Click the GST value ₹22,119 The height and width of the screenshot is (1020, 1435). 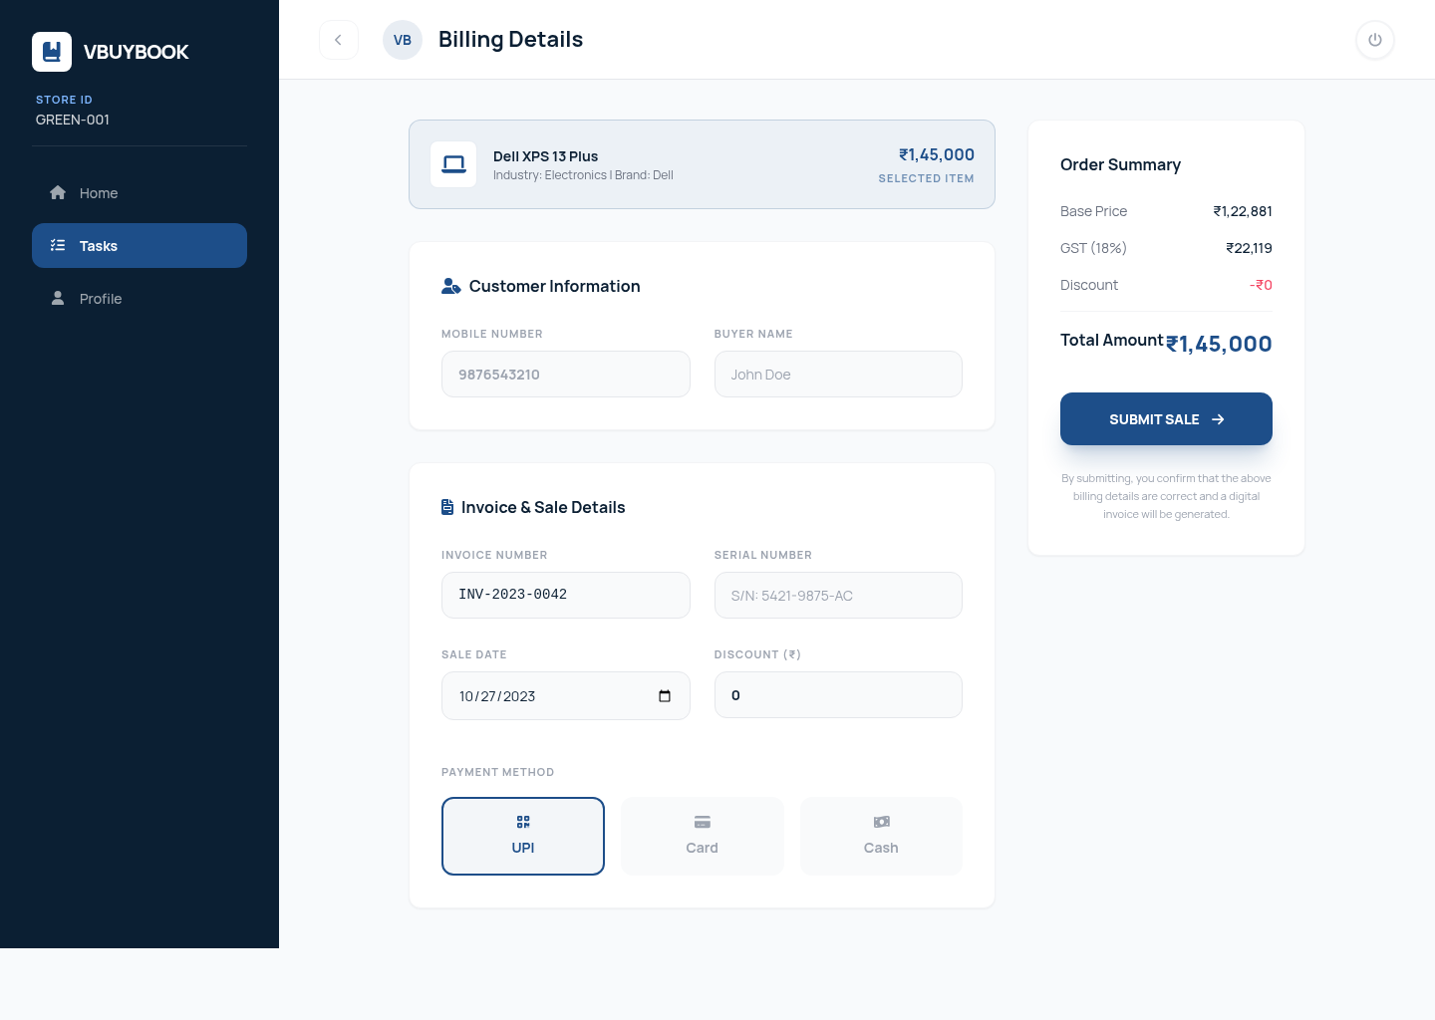tap(1249, 248)
